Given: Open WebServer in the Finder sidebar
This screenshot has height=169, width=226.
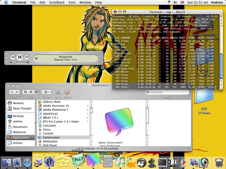Looking at the screenshot, I should point(21,132).
